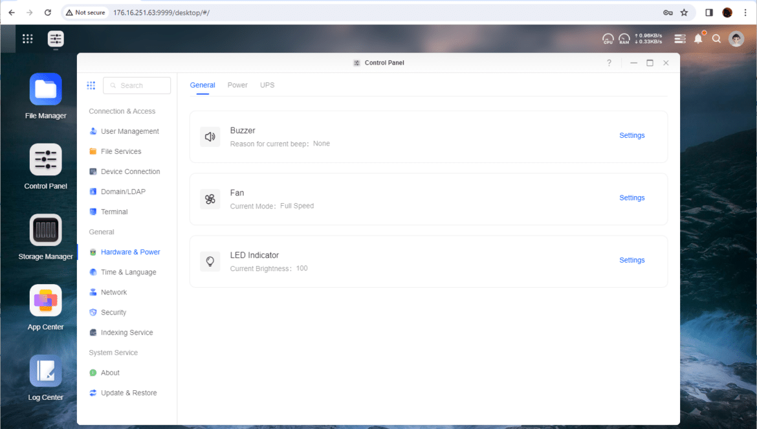Open Buzzer Settings link
This screenshot has height=429, width=757.
pos(632,136)
